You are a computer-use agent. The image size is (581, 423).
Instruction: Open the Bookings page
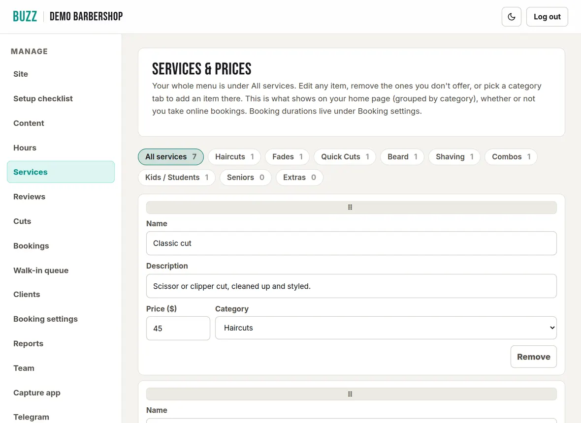pyautogui.click(x=61, y=246)
